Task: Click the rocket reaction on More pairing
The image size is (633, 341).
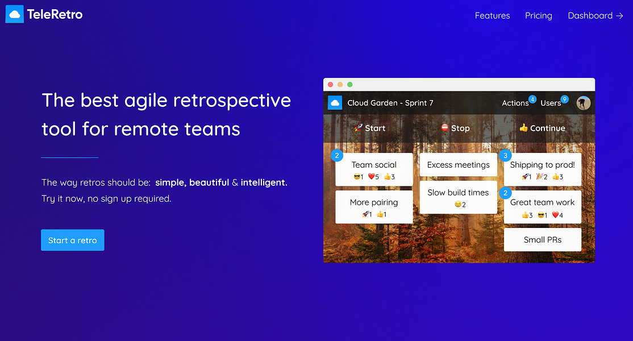Action: pos(367,214)
